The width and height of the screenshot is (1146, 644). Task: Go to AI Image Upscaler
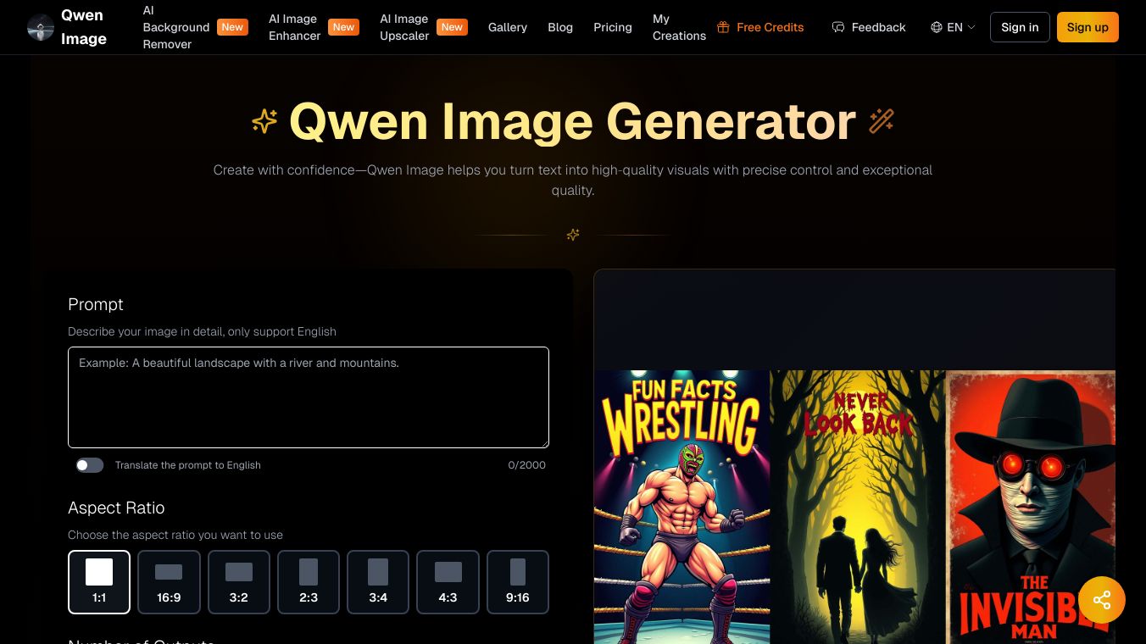click(404, 27)
